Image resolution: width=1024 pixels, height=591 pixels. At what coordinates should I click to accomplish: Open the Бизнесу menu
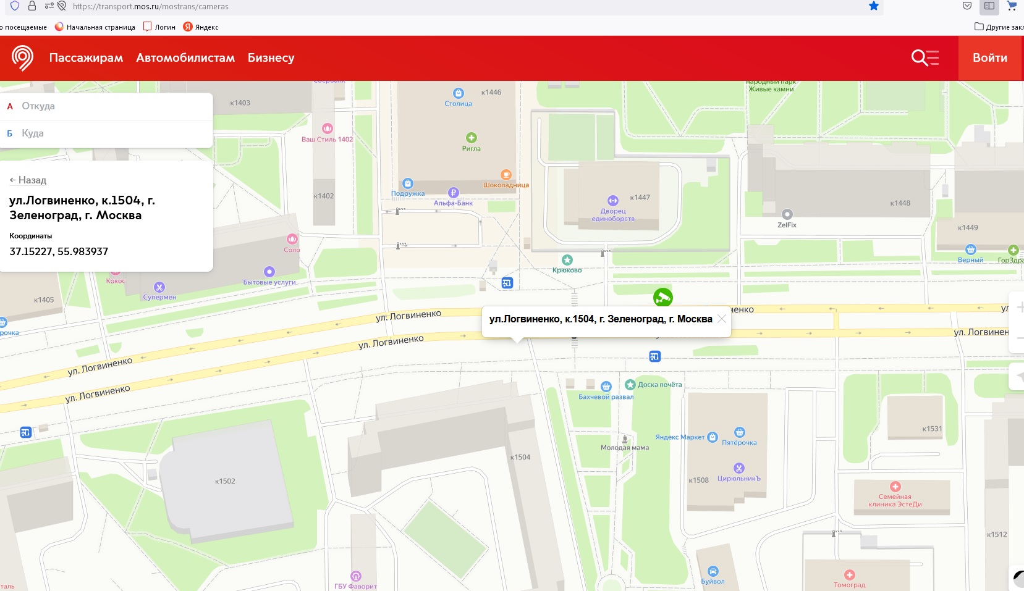tap(271, 58)
